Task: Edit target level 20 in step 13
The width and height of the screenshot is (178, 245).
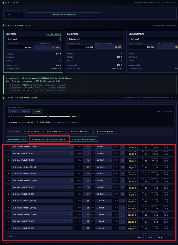Action: [x=86, y=228]
